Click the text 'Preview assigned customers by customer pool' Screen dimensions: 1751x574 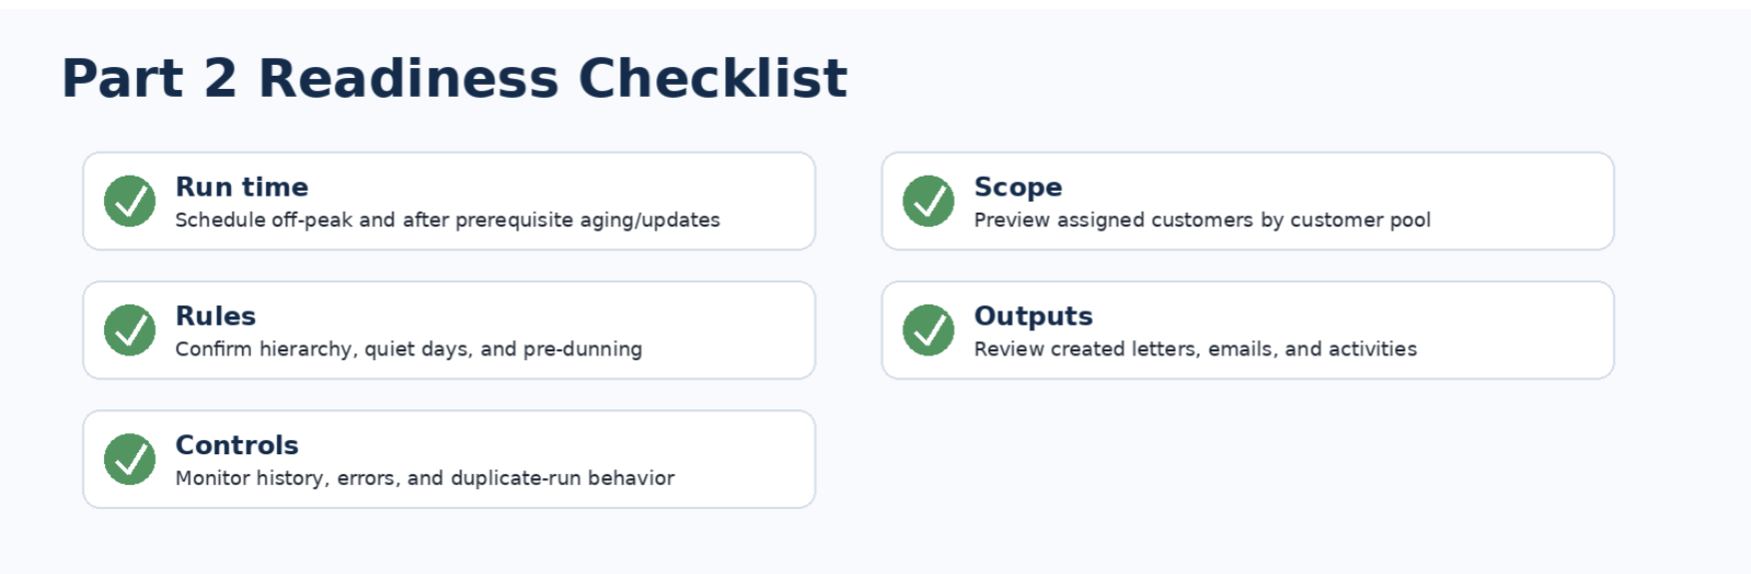coord(1203,220)
